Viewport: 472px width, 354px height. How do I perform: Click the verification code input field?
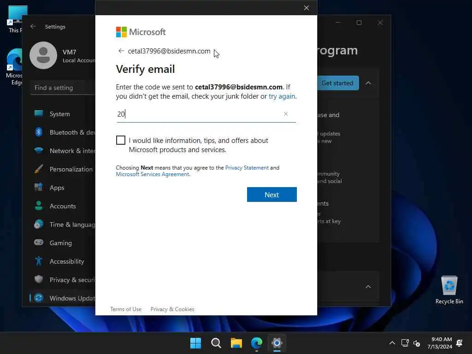point(206,114)
